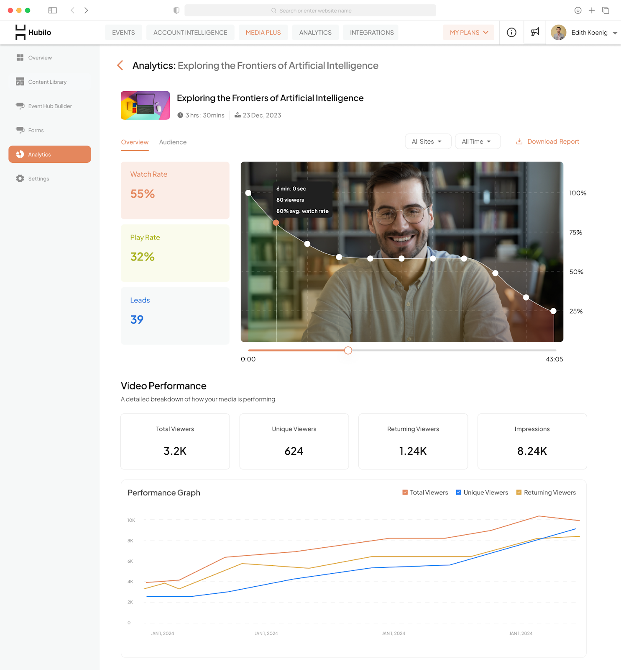The height and width of the screenshot is (670, 621).
Task: Toggle the Total Viewers checkbox
Action: point(405,492)
